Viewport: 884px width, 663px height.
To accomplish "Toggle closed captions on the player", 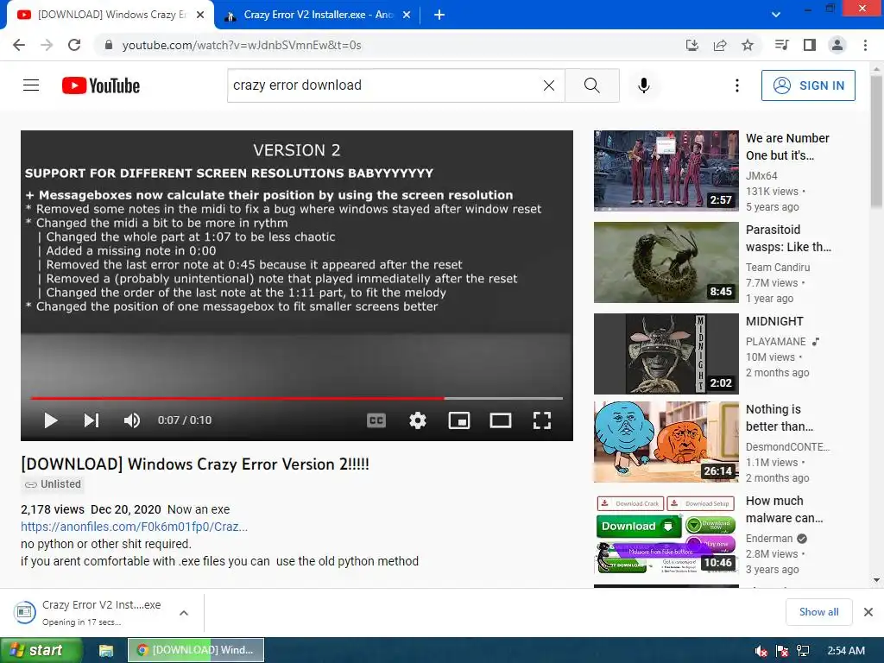I will tap(376, 420).
